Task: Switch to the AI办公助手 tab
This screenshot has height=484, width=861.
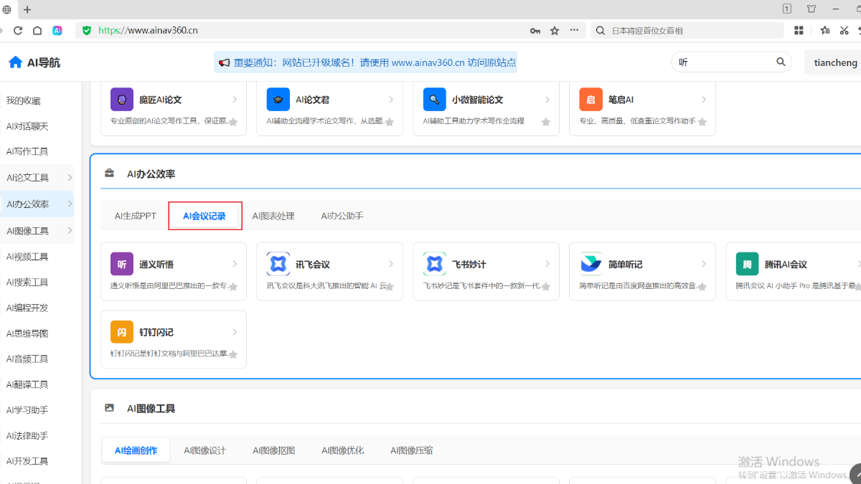Action: coord(342,216)
